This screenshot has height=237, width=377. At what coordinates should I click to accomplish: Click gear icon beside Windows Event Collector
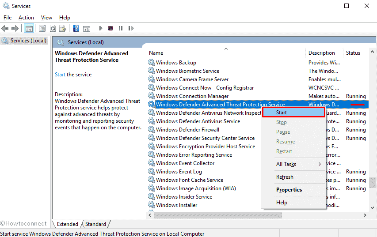[151, 163]
